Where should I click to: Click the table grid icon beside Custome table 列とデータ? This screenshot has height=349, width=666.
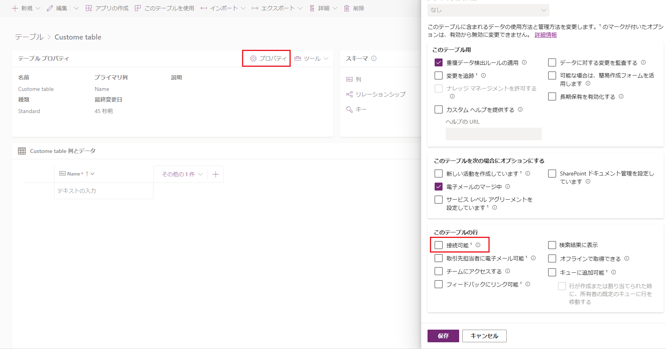point(22,151)
